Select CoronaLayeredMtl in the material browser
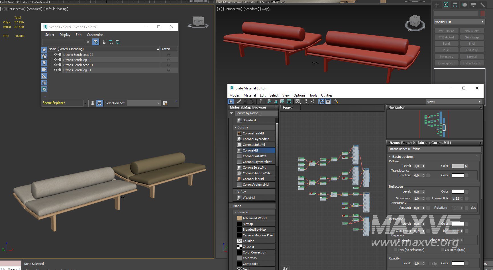493x270 pixels. [256, 139]
